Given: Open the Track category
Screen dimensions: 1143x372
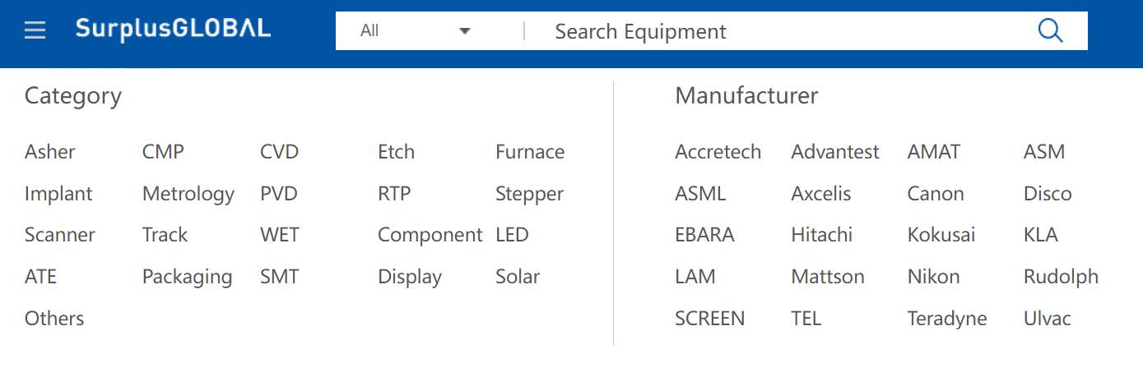Looking at the screenshot, I should click(x=165, y=235).
